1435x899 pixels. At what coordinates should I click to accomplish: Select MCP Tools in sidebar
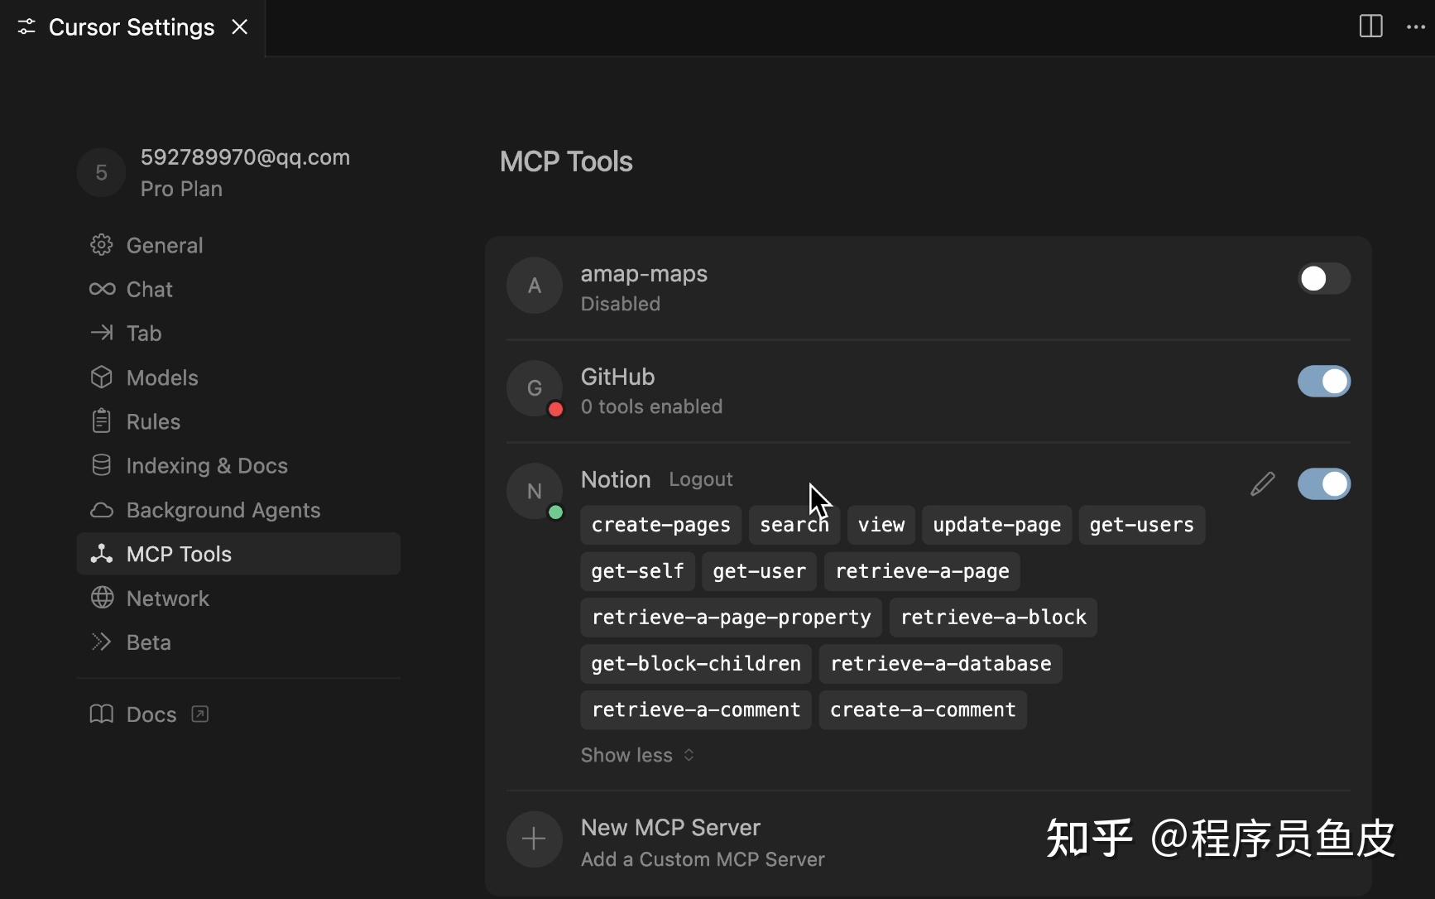click(238, 554)
